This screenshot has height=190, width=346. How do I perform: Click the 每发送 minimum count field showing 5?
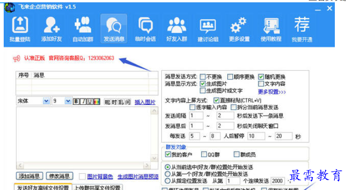[x=194, y=136]
